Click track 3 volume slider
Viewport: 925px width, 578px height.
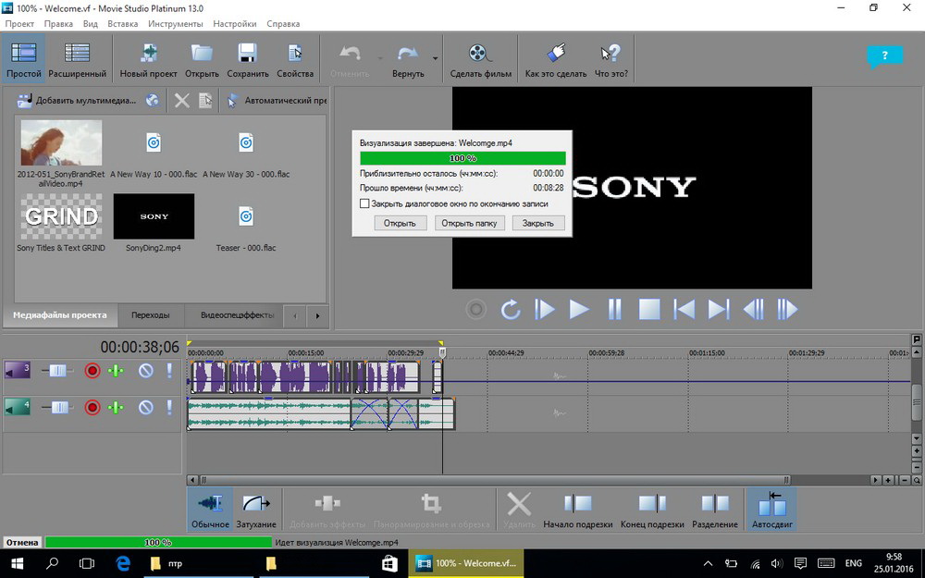click(x=57, y=371)
